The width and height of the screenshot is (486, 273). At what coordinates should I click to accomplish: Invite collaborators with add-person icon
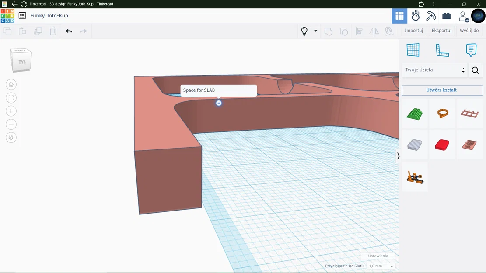[464, 16]
